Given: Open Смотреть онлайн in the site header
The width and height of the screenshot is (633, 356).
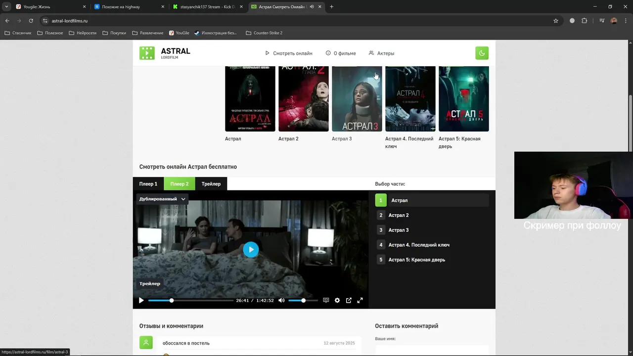Looking at the screenshot, I should 289,53.
